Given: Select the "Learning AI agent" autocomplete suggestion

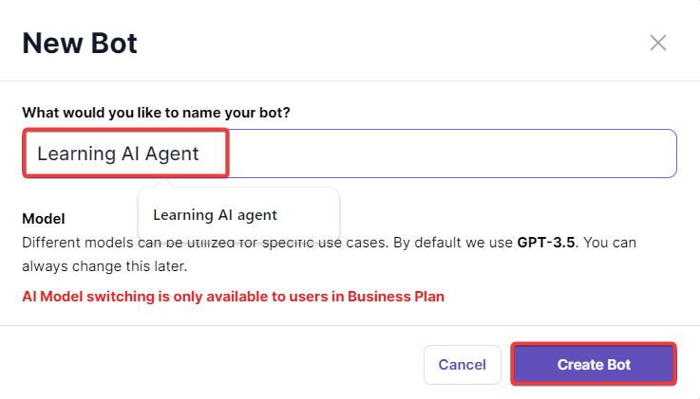Looking at the screenshot, I should point(215,215).
